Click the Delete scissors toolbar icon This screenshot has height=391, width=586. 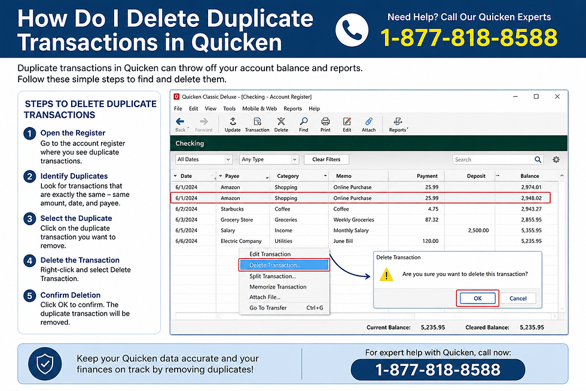click(281, 121)
